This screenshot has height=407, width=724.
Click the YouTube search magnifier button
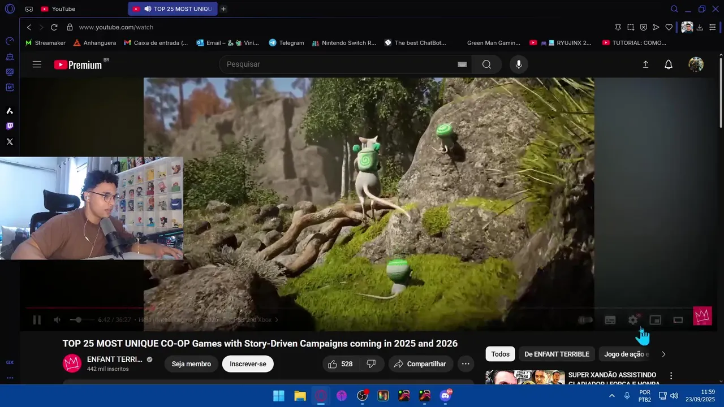click(x=486, y=64)
